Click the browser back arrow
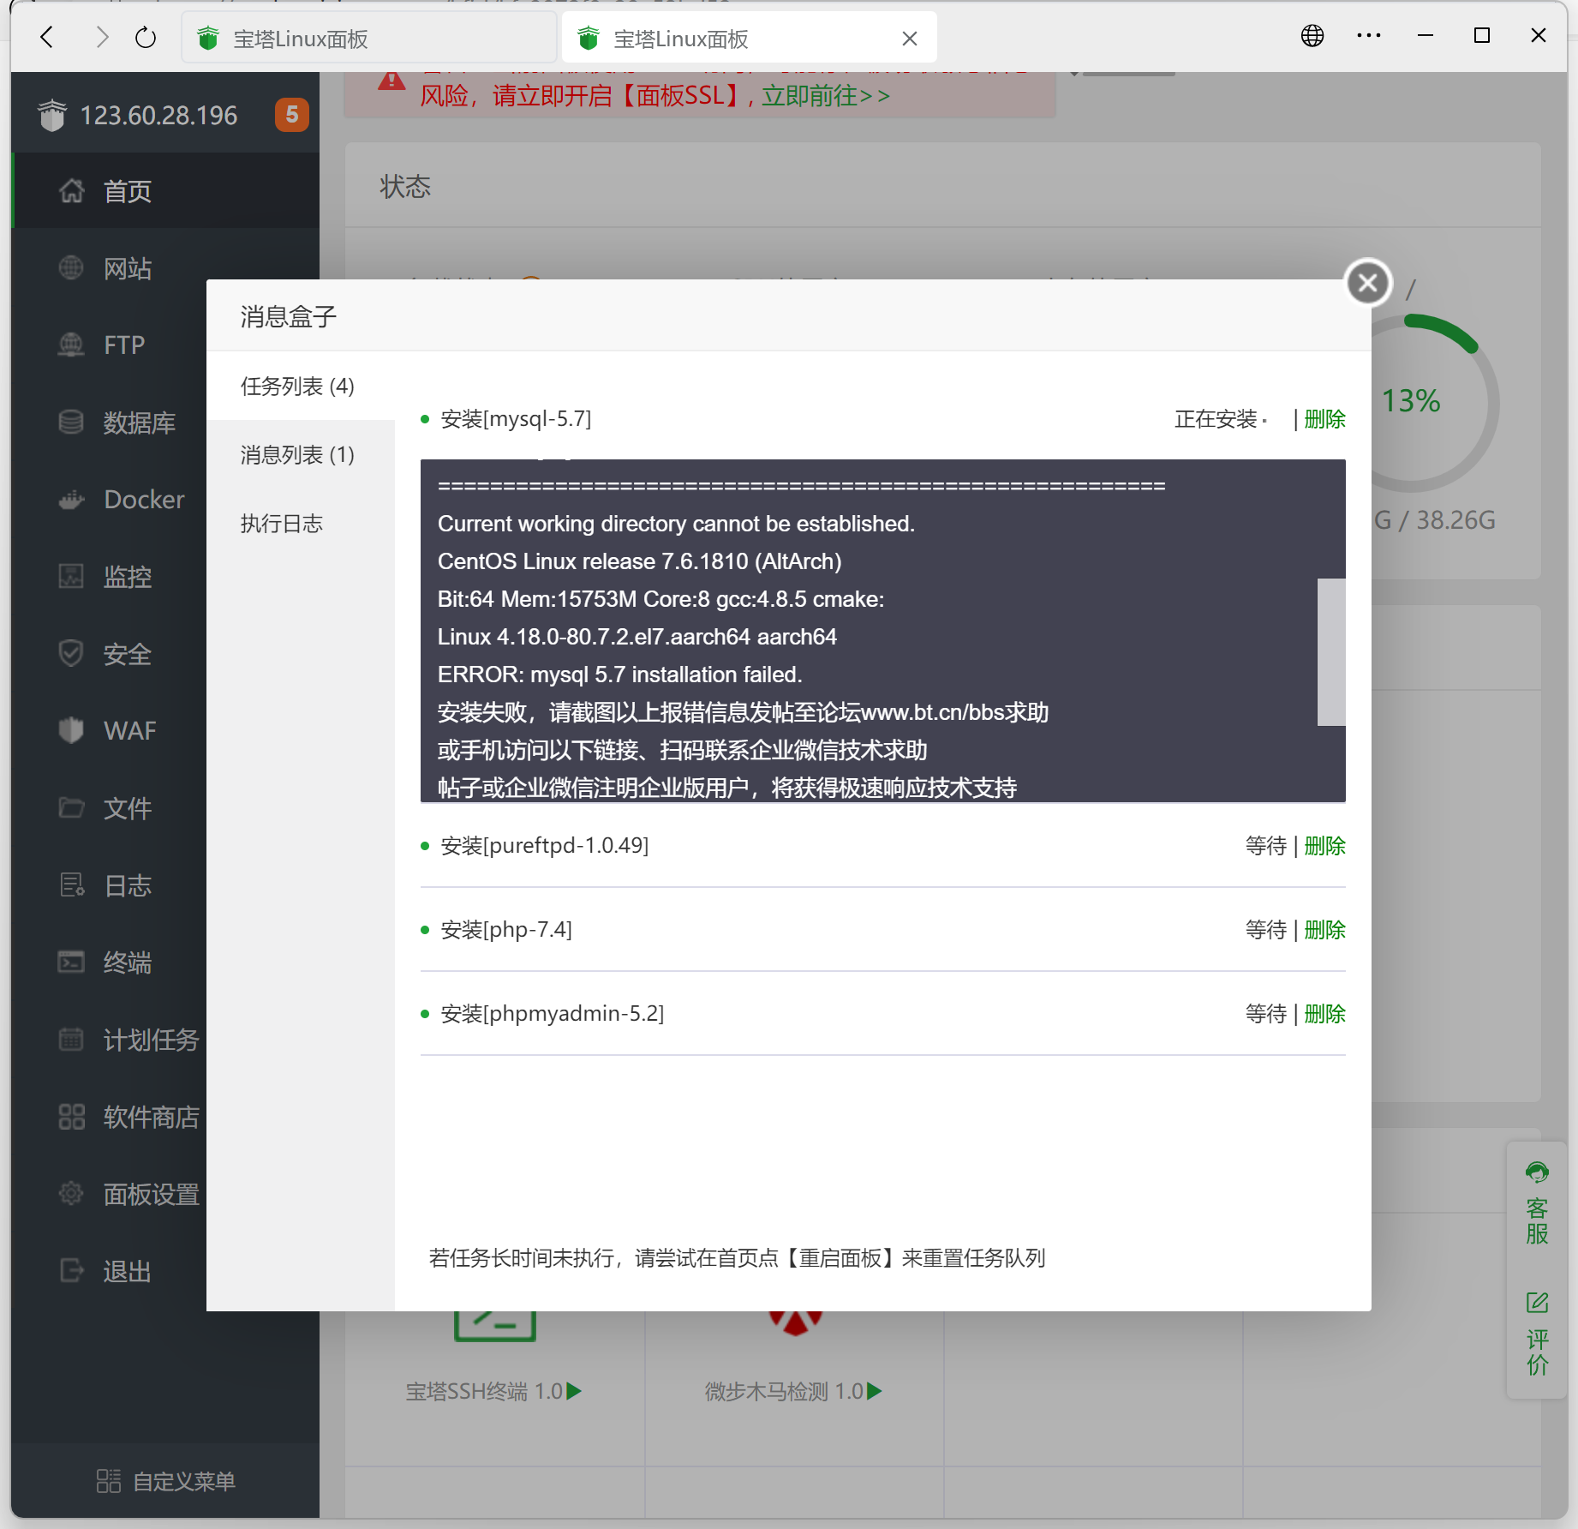Viewport: 1578px width, 1529px height. point(47,37)
